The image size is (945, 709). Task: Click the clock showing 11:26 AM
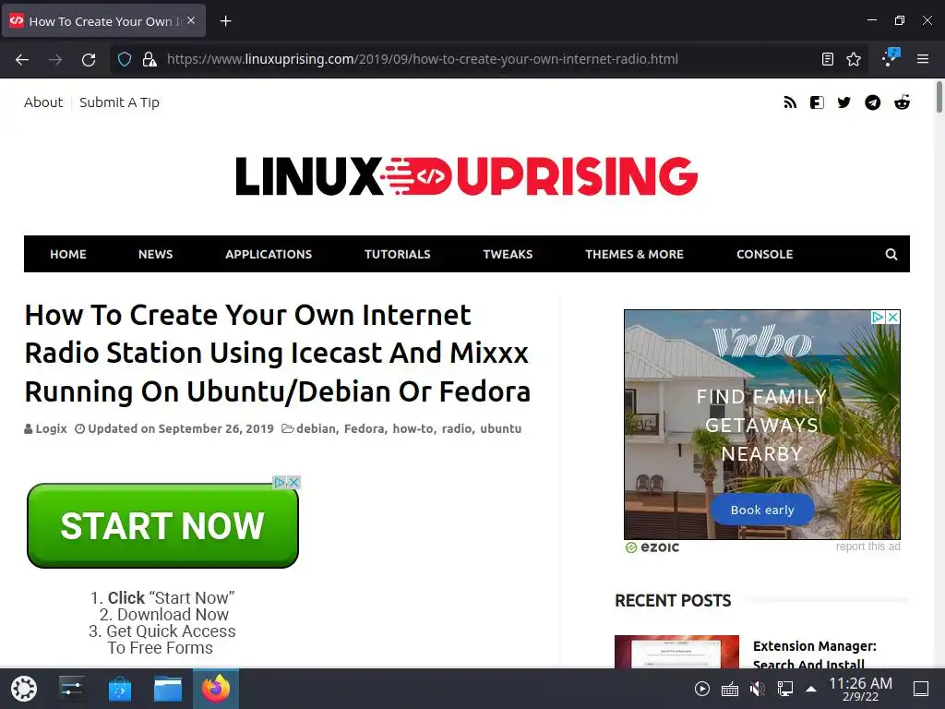point(861,689)
